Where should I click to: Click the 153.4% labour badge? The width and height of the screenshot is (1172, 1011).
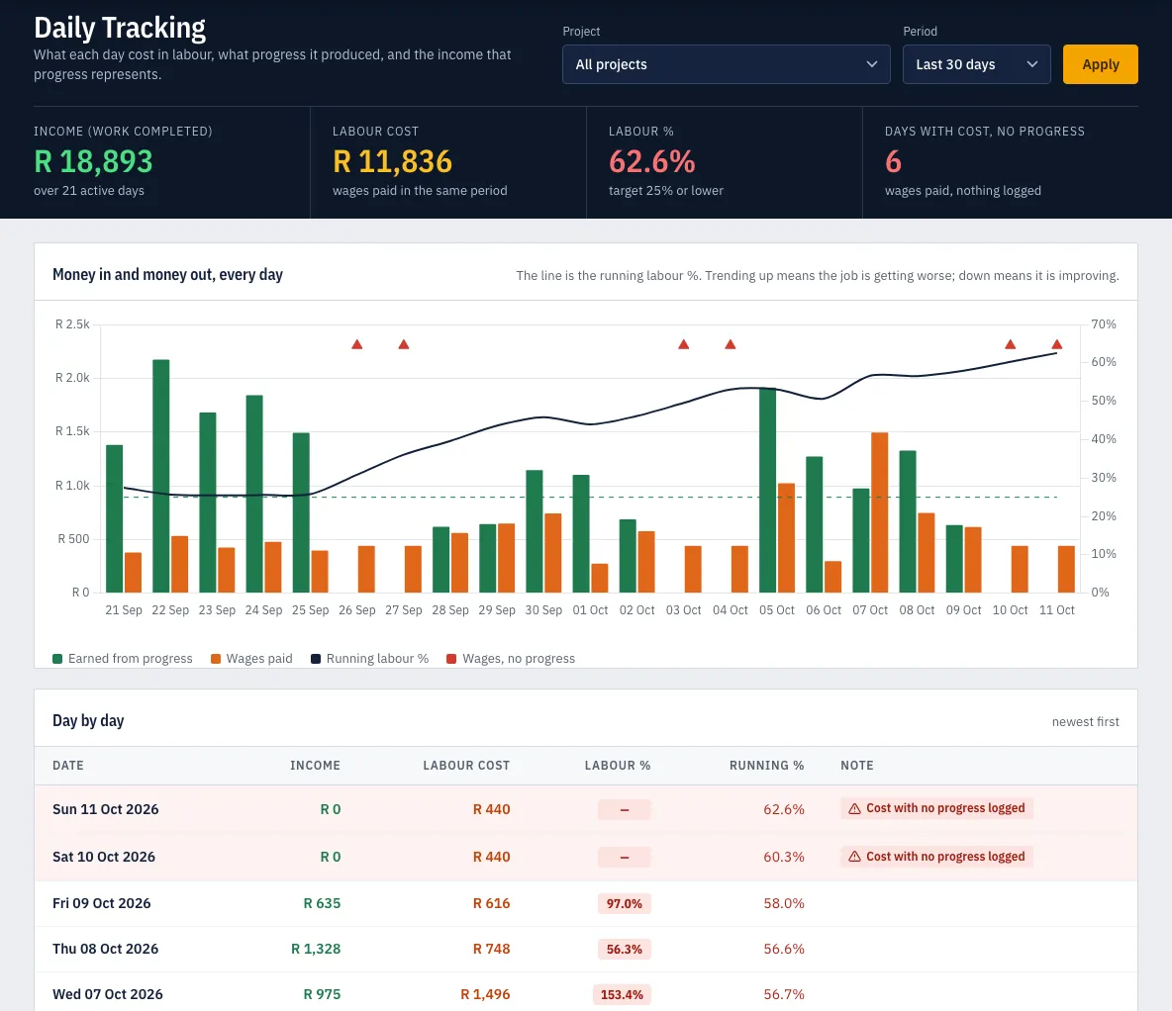622,995
